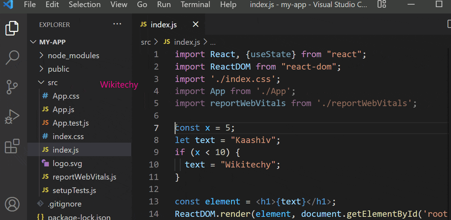The width and height of the screenshot is (451, 220).
Task: Click the breadcrumb src in the editor
Action: pyautogui.click(x=145, y=42)
